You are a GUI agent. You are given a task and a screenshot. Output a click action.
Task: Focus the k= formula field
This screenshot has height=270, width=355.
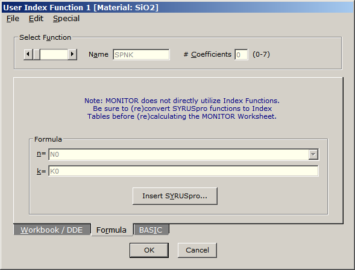(x=183, y=171)
